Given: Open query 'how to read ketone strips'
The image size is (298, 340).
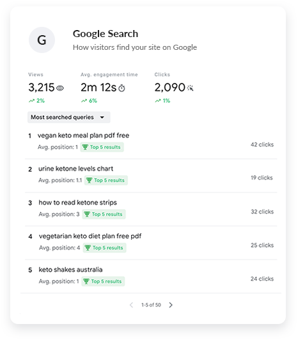Looking at the screenshot, I should [78, 203].
